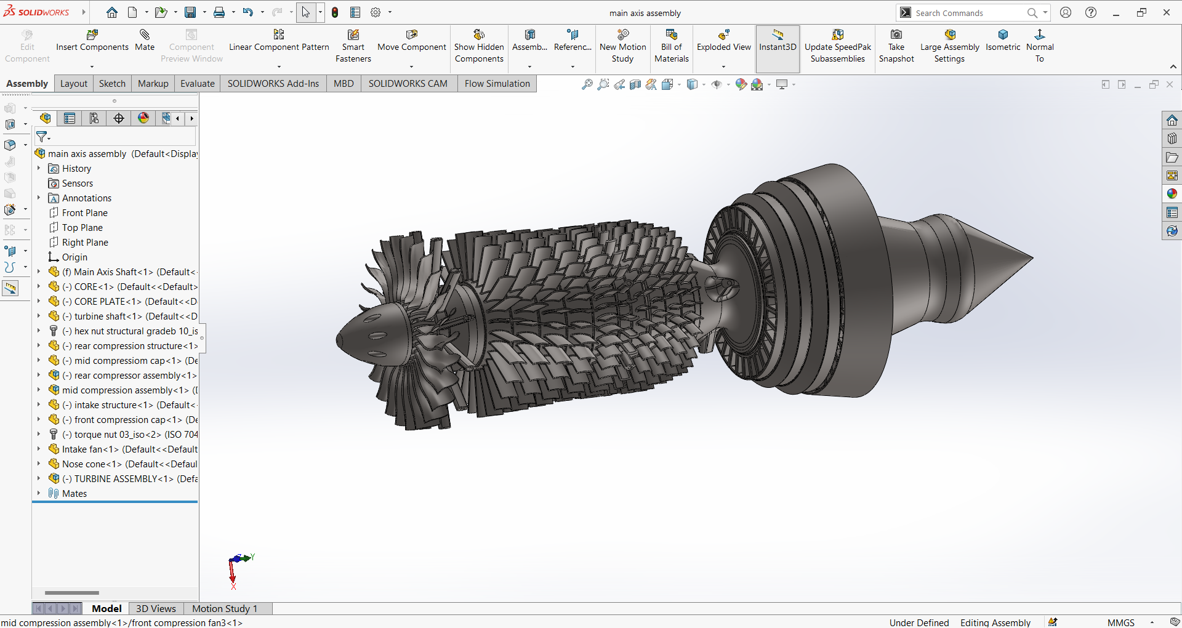Viewport: 1182px width, 628px height.
Task: Open Large Assembly Settings
Action: pyautogui.click(x=949, y=46)
